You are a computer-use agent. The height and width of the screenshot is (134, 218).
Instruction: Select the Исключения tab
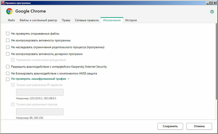[x=112, y=20]
